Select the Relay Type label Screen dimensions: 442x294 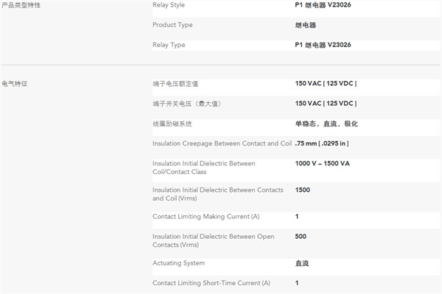(x=169, y=45)
